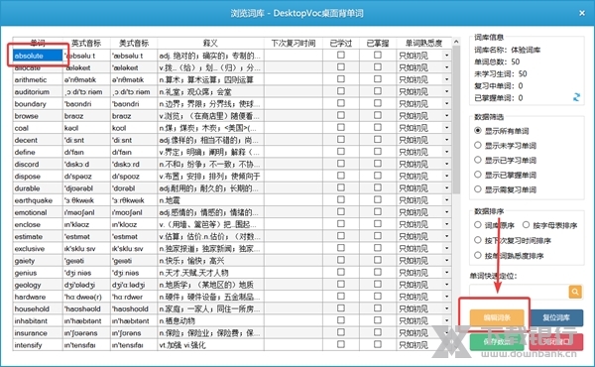The height and width of the screenshot is (367, 595).
Task: Click the vertical scrollbar thumb of the word table
Action: (456, 120)
